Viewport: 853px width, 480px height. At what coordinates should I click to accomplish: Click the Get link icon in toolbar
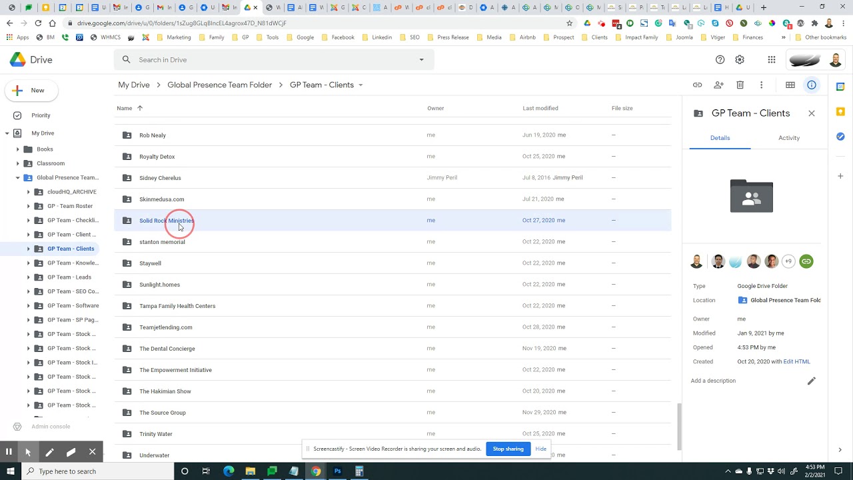(697, 85)
